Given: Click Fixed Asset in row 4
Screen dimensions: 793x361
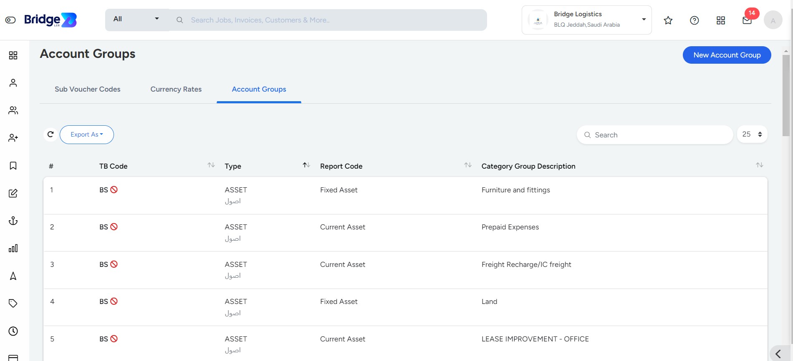Looking at the screenshot, I should (338, 301).
